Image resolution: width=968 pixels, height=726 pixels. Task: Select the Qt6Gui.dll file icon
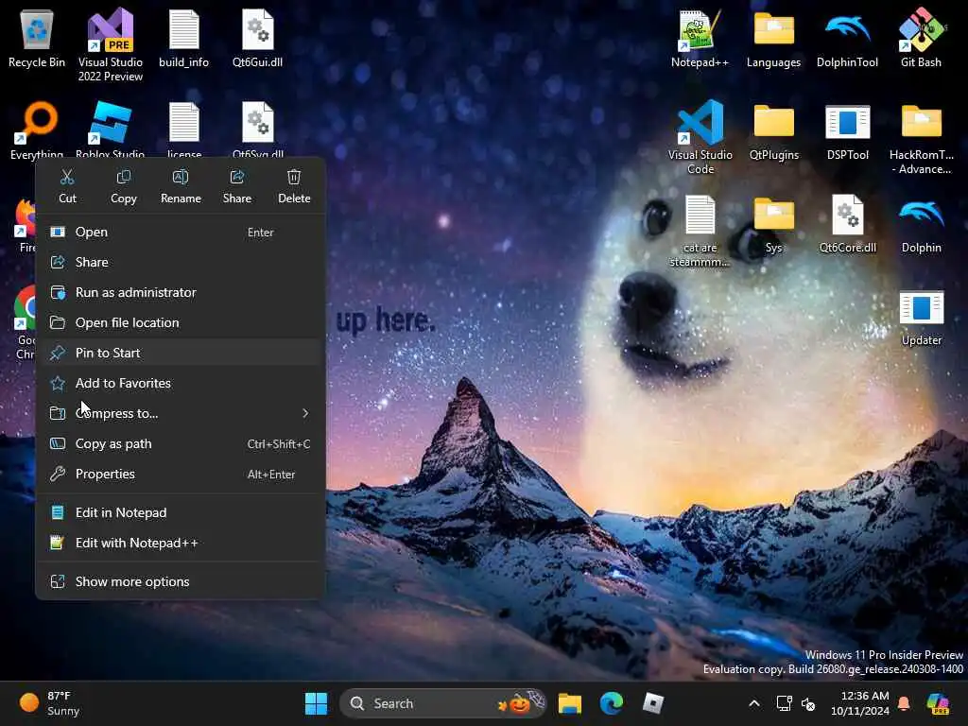tap(257, 38)
